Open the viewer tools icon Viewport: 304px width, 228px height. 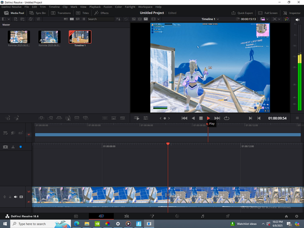(x=146, y=118)
